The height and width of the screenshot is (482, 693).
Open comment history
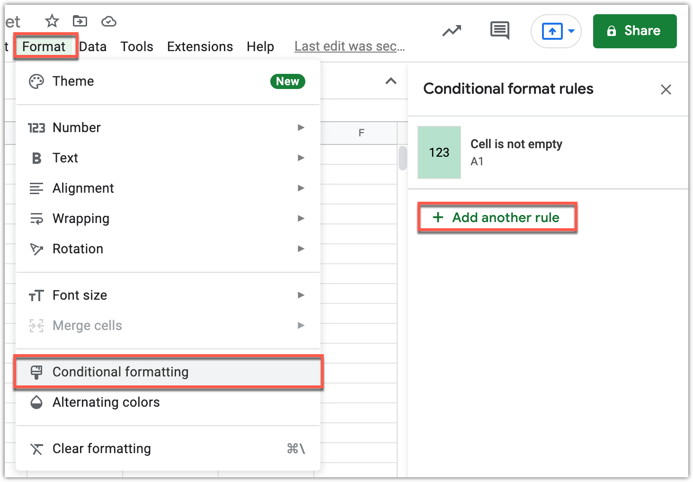click(499, 30)
